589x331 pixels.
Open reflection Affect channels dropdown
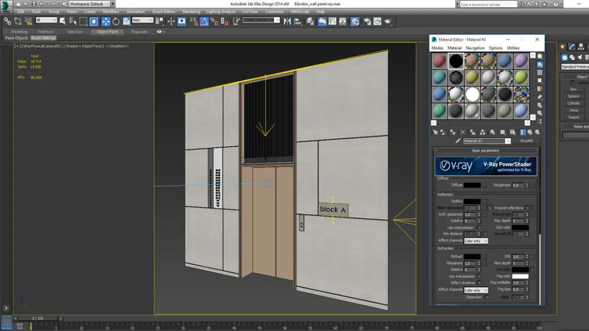[476, 241]
